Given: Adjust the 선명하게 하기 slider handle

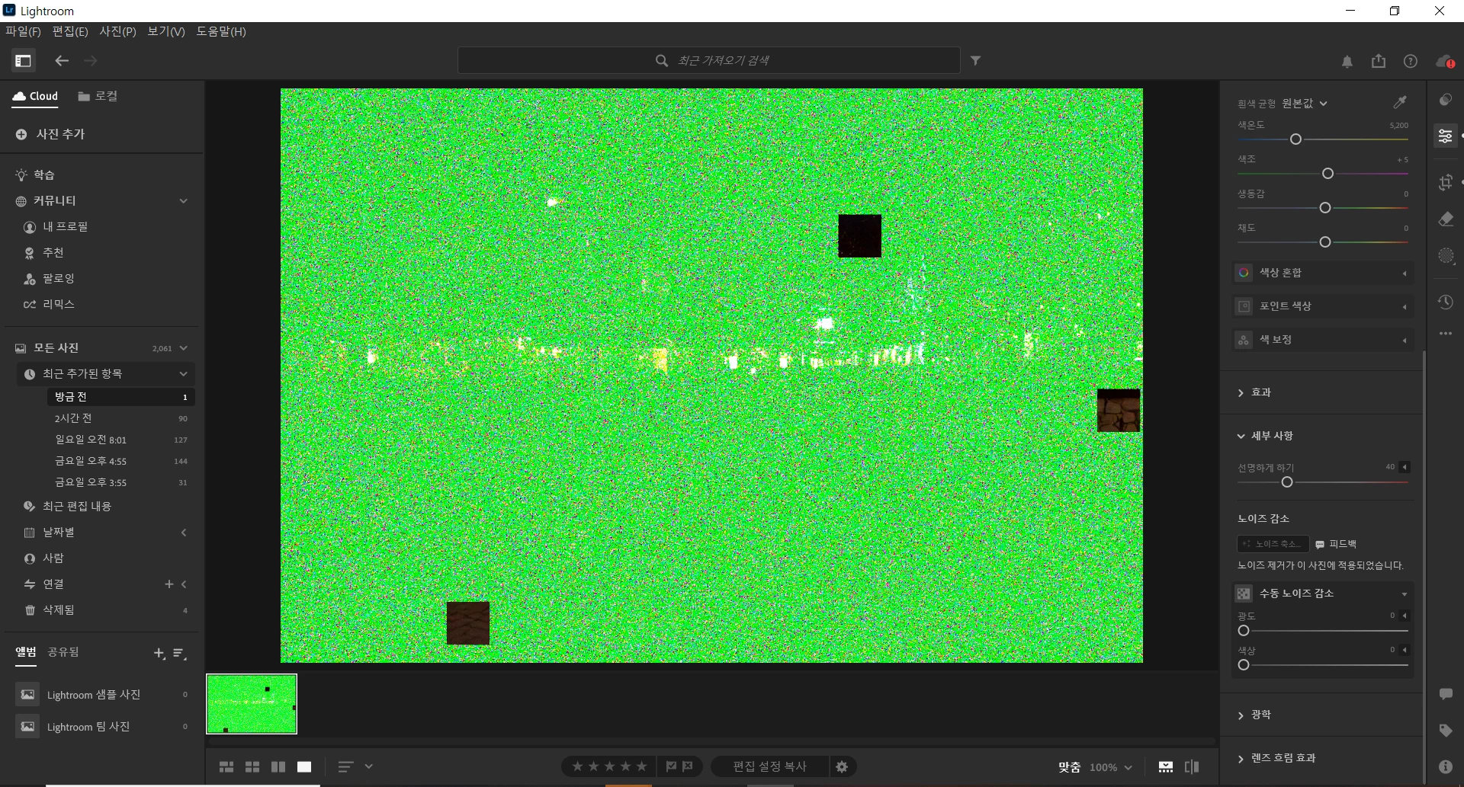Looking at the screenshot, I should 1287,482.
